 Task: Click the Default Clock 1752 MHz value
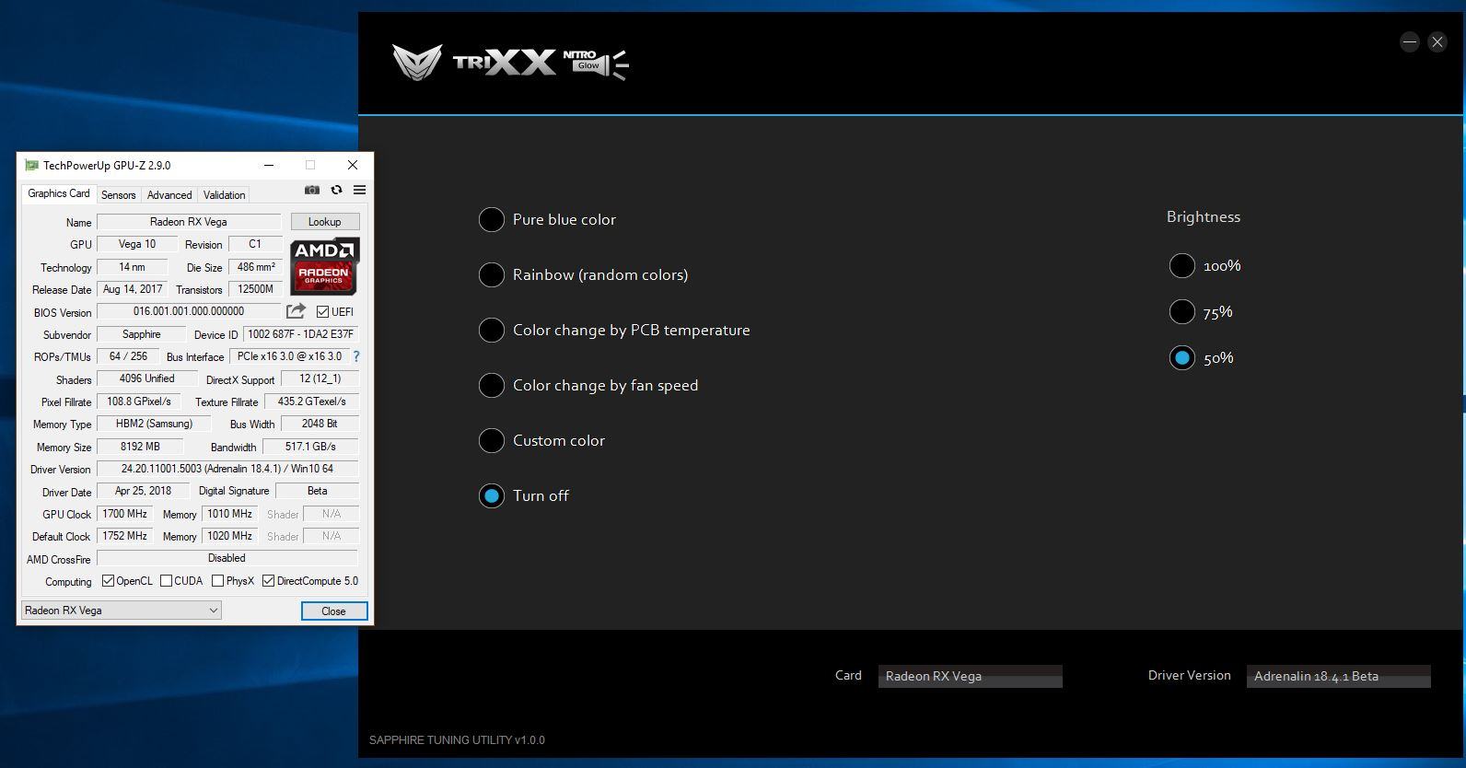(x=124, y=536)
